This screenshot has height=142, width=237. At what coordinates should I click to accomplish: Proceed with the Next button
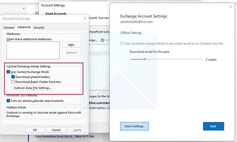pos(213,126)
